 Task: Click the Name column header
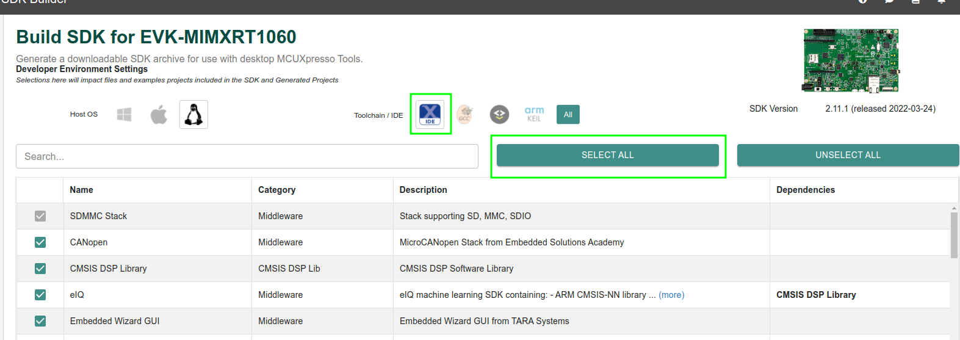click(x=82, y=190)
